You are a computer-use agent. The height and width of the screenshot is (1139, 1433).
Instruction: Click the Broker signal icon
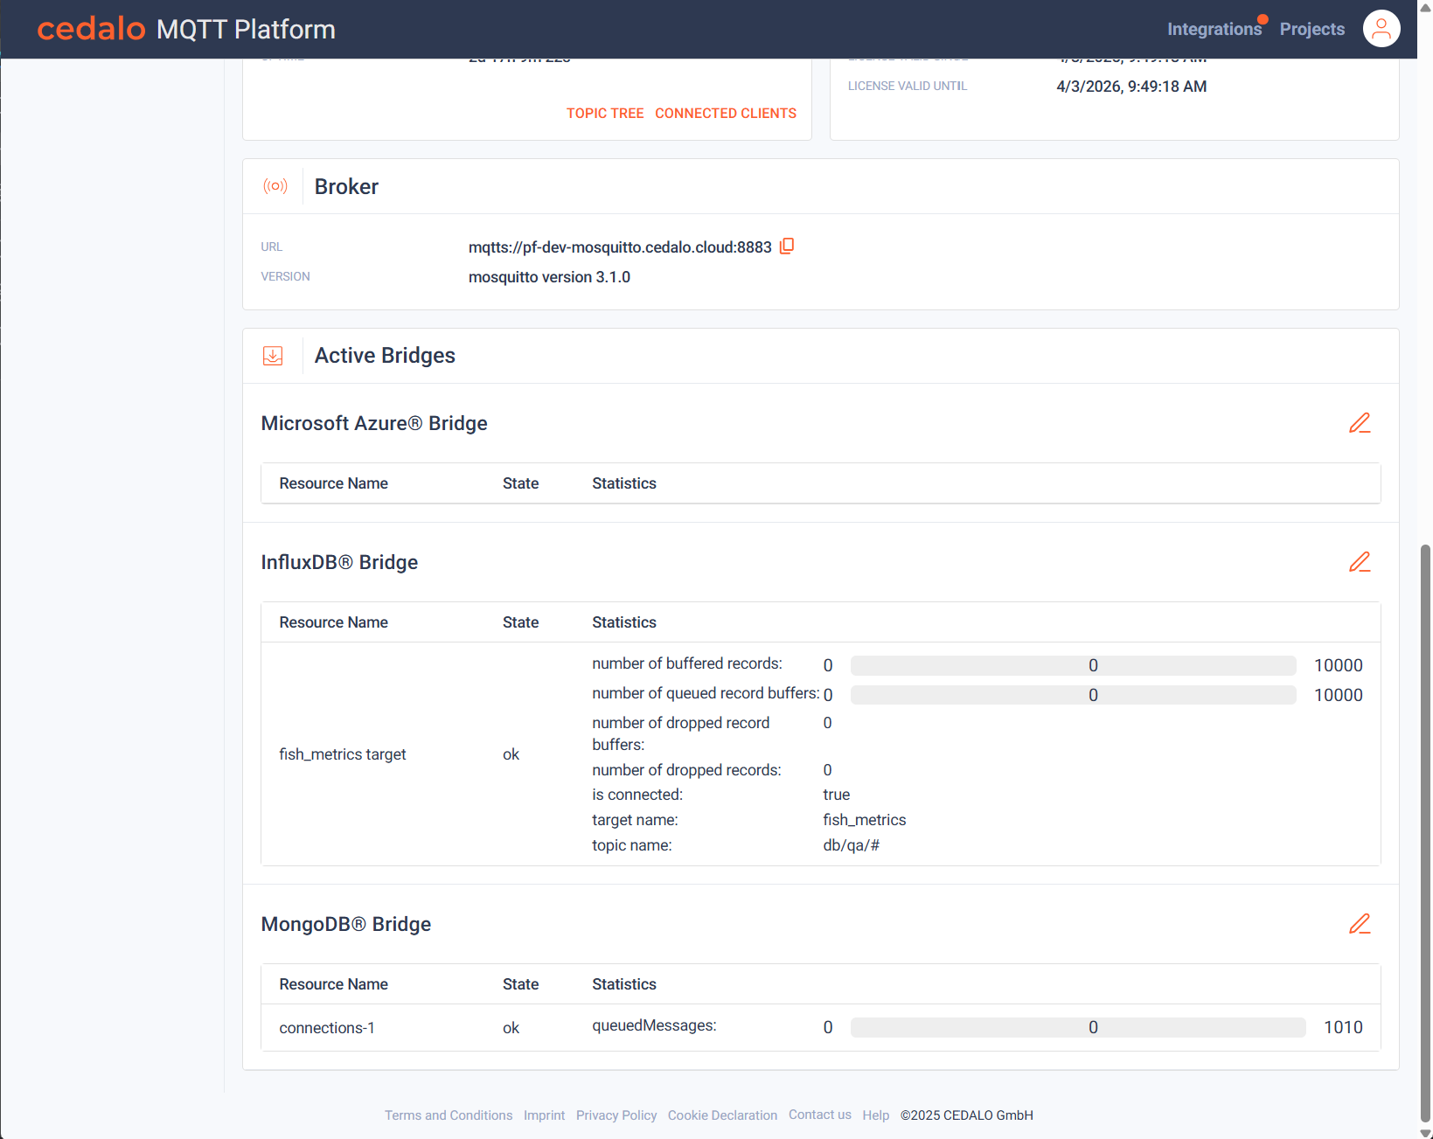tap(275, 186)
